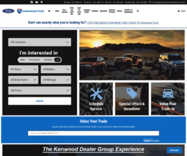Click the Custom Order Your New Ford link
The image size is (187, 156).
click(x=123, y=23)
